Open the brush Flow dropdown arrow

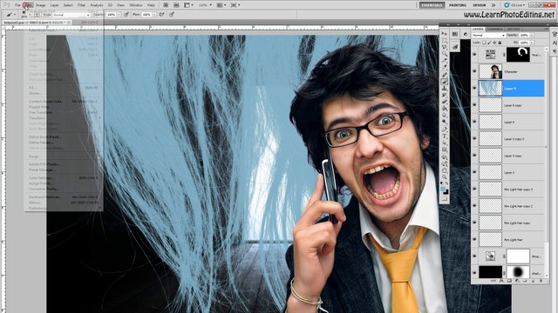pos(154,15)
